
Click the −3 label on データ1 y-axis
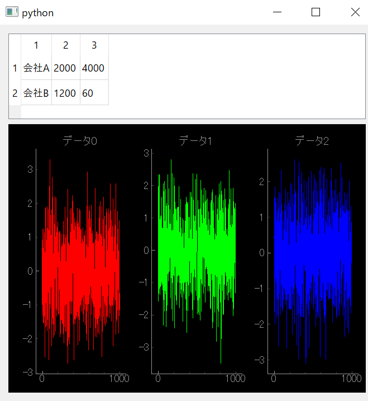(x=144, y=347)
